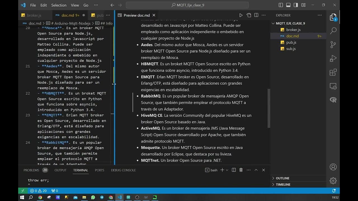Open Customize Layout icon
The height and width of the screenshot is (201, 358).
tap(303, 5)
